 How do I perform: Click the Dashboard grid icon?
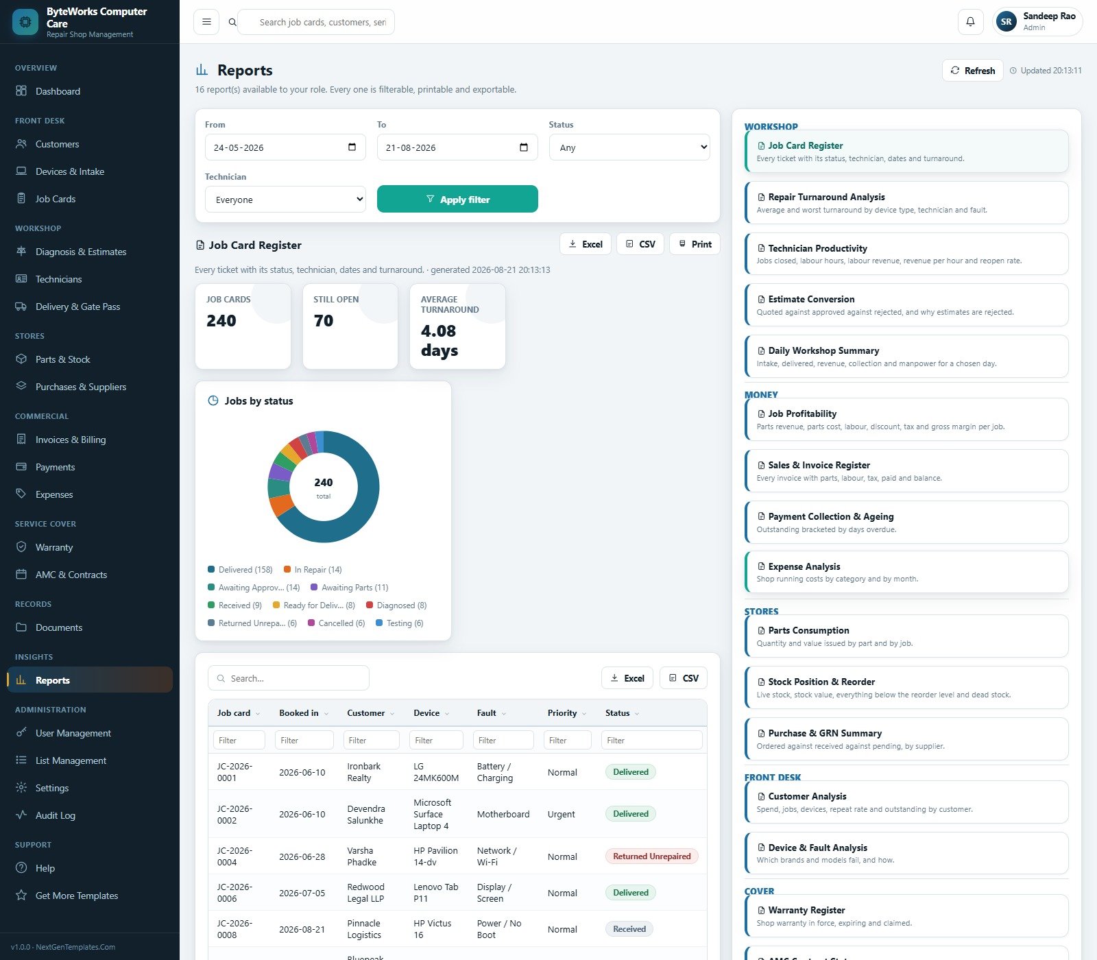[x=21, y=91]
